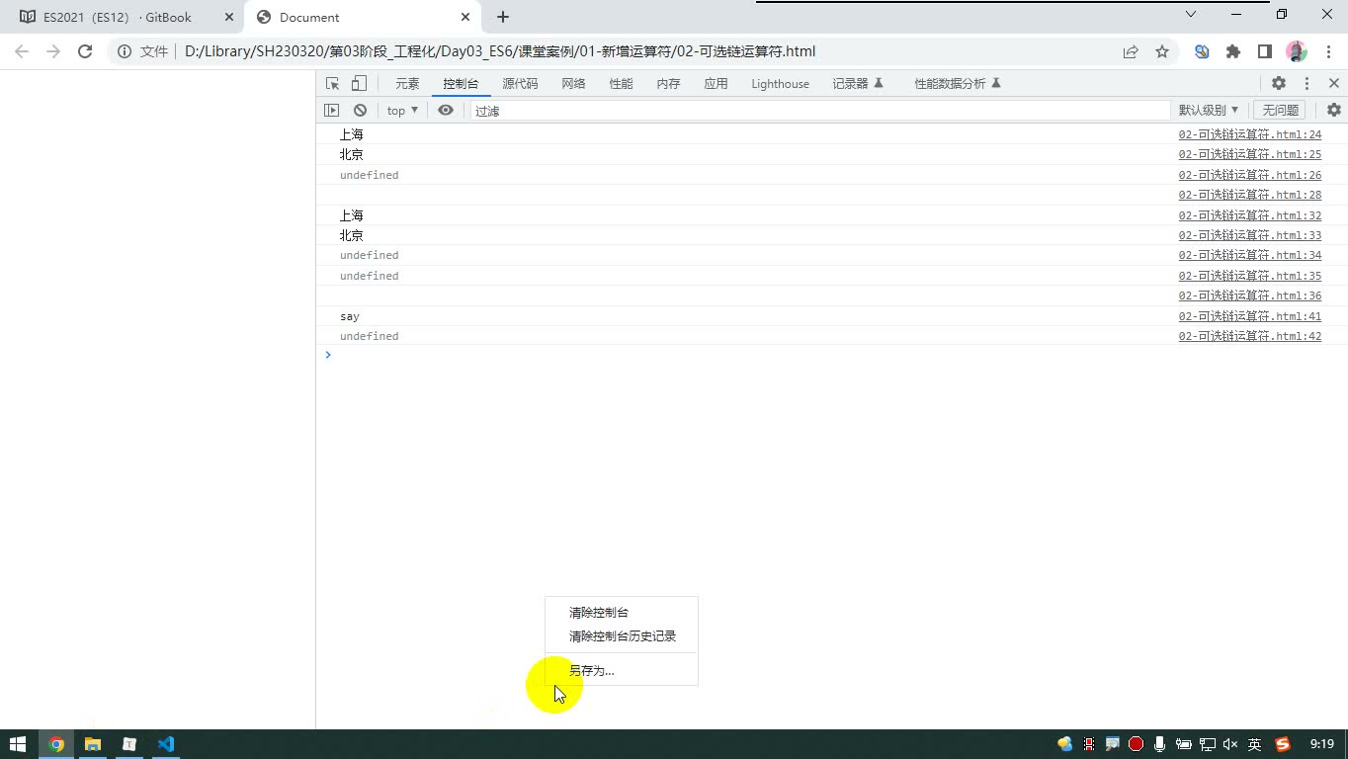Toggle the console sidebar icon
This screenshot has width=1348, height=759.
pyautogui.click(x=332, y=111)
